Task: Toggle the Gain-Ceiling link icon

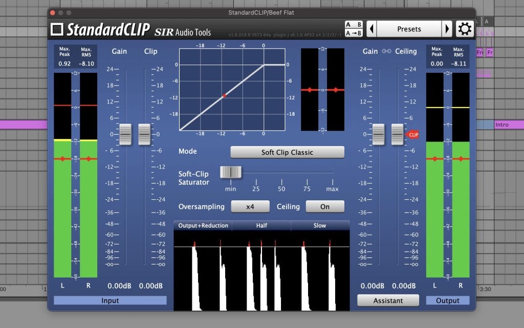Action: click(387, 51)
